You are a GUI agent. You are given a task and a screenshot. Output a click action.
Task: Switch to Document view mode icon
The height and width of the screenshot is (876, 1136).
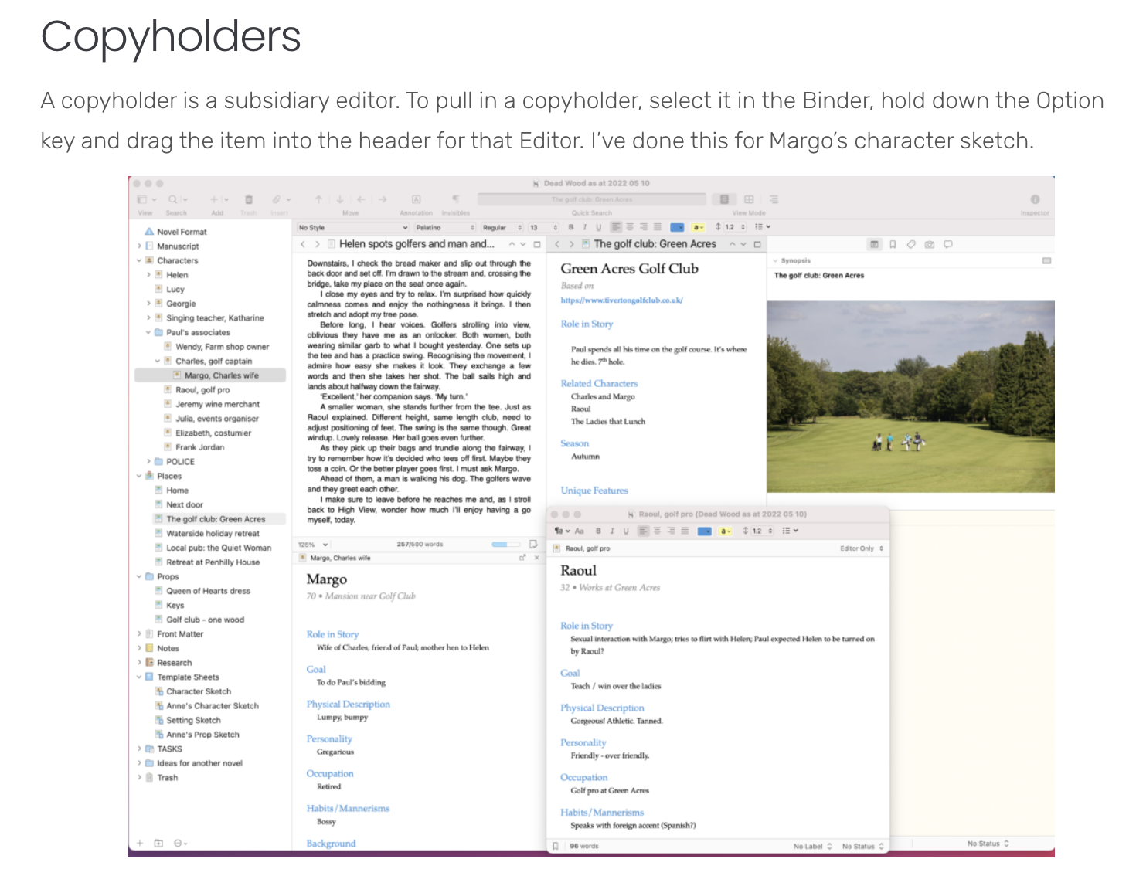[x=724, y=199]
